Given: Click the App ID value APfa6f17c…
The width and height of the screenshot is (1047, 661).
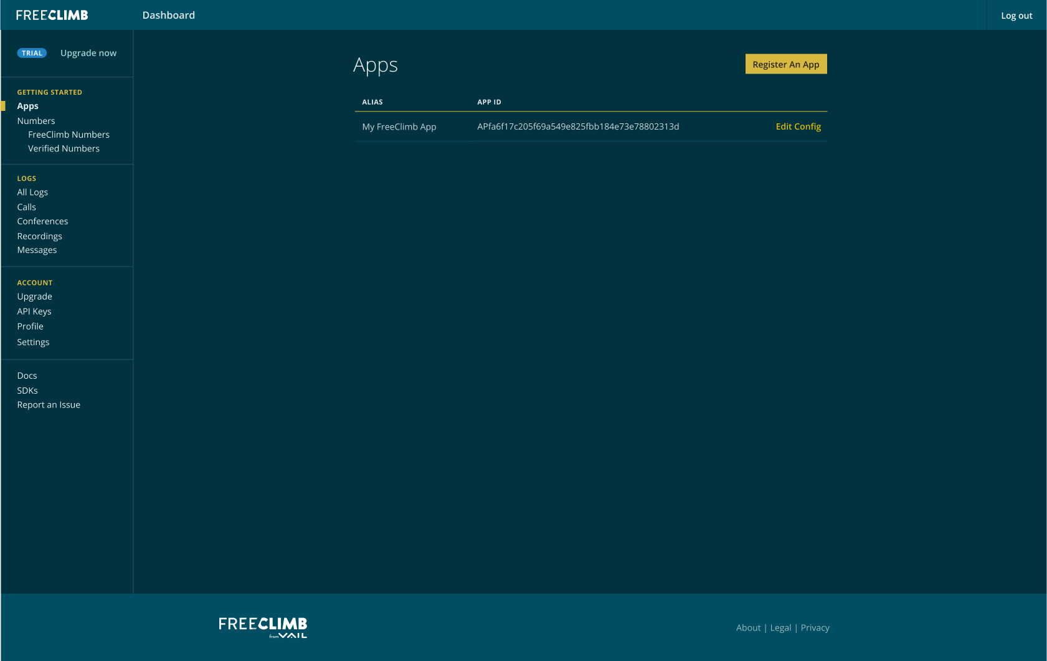Looking at the screenshot, I should 578,126.
